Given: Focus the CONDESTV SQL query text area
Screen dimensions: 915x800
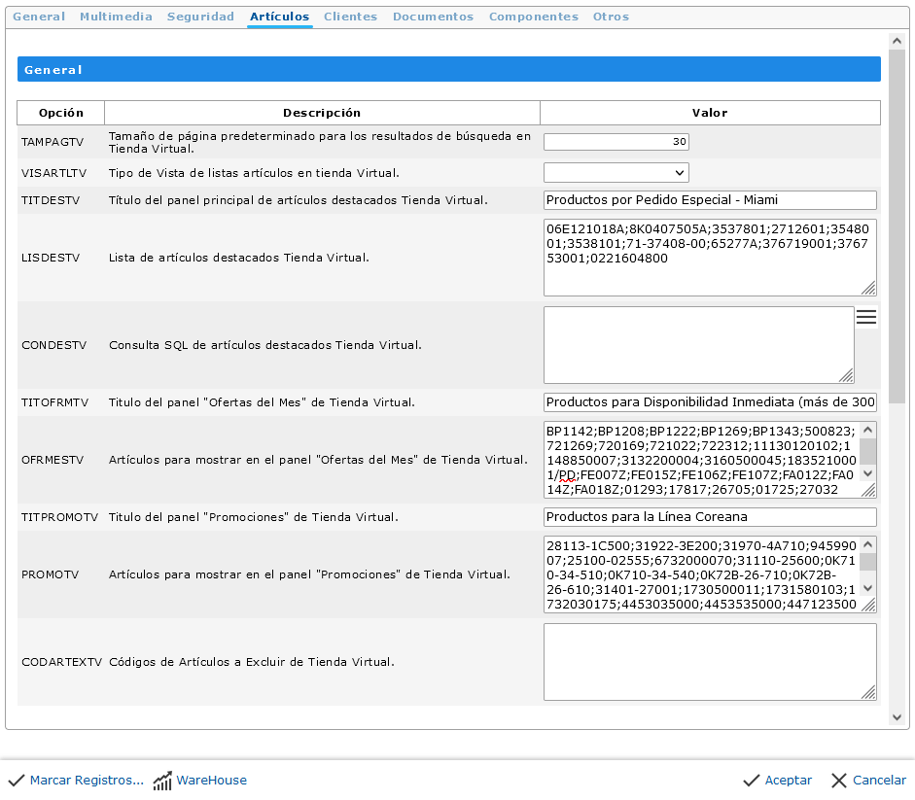Looking at the screenshot, I should 698,345.
